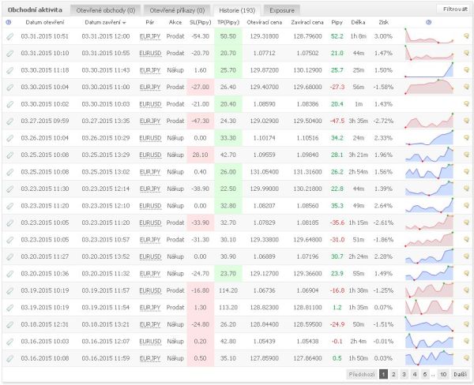Open comment bubble for 03.30.2015 11:18 trade
Image resolution: width=474 pixels, height=385 pixels.
pos(466,70)
